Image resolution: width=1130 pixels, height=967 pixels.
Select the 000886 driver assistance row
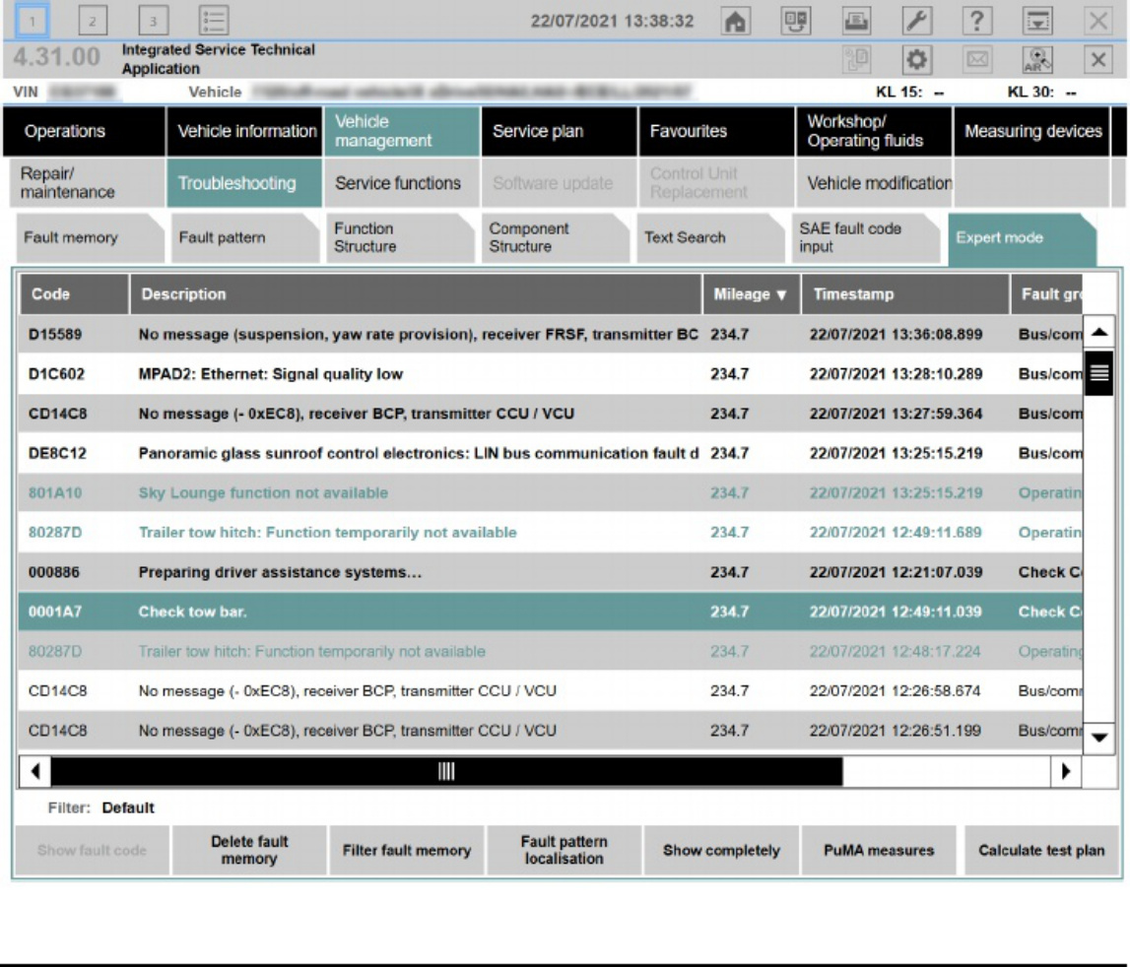[x=550, y=572]
